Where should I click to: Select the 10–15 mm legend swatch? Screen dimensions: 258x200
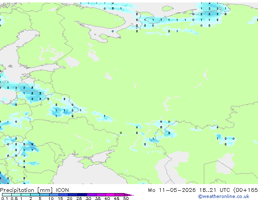pos(54,195)
